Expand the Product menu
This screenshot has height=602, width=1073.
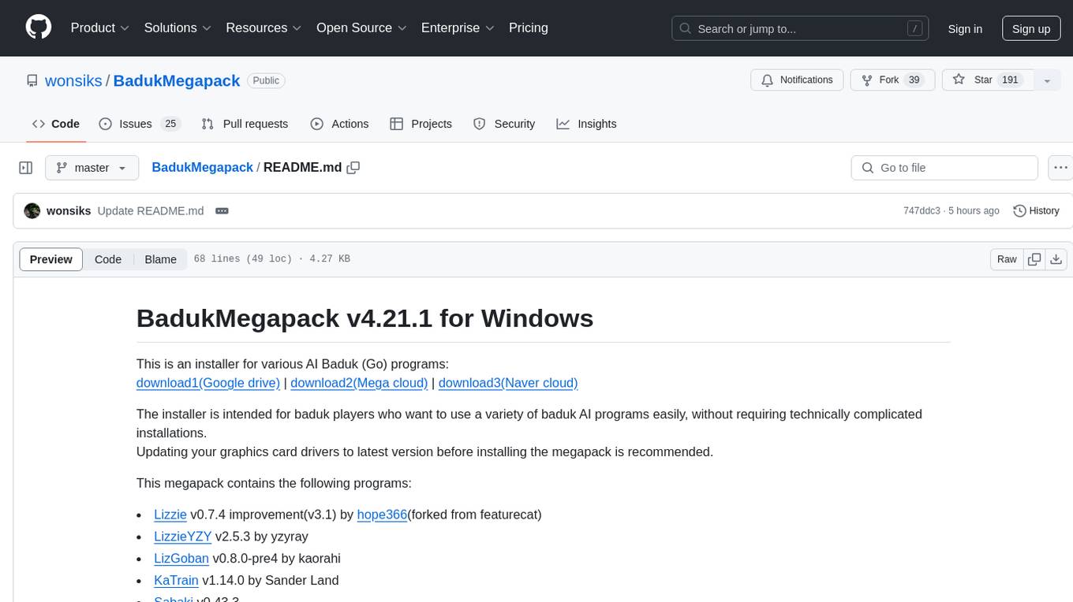coord(100,28)
